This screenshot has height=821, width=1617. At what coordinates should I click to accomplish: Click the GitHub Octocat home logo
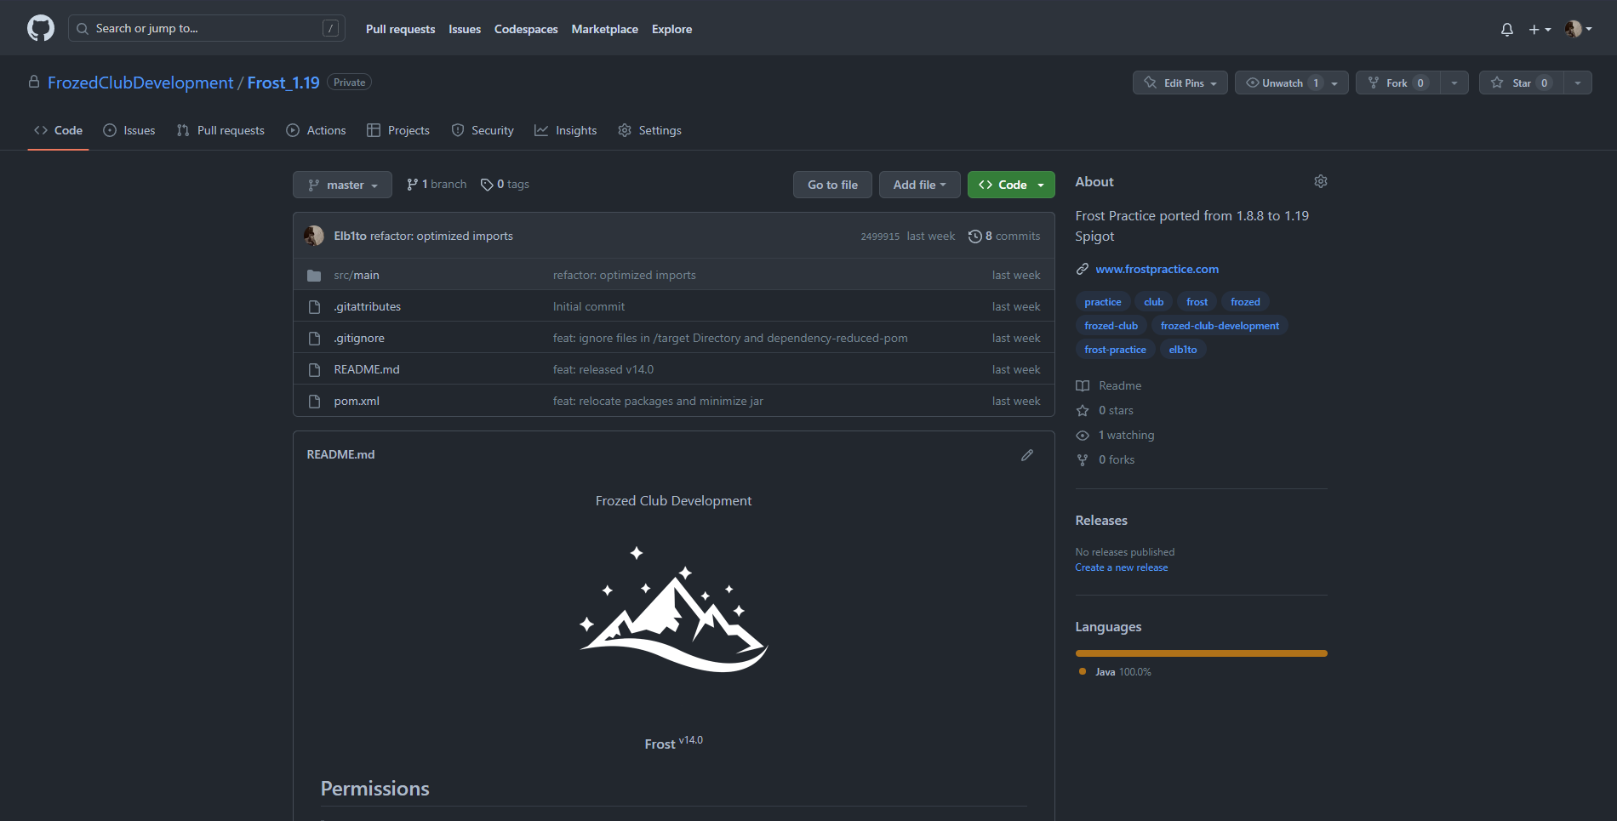[x=40, y=28]
